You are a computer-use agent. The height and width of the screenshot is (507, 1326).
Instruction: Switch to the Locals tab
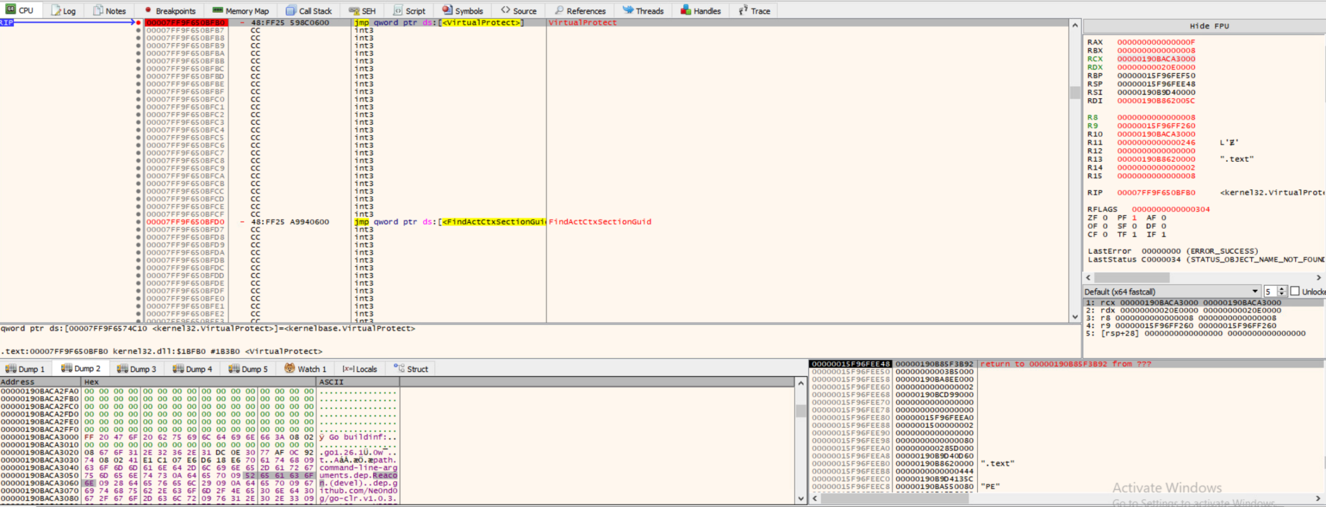[x=360, y=369]
